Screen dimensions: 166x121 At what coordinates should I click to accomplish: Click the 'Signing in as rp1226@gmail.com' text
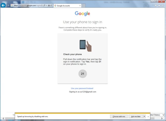point(83,92)
